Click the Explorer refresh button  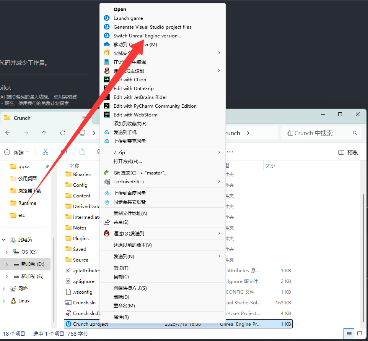tap(63, 133)
